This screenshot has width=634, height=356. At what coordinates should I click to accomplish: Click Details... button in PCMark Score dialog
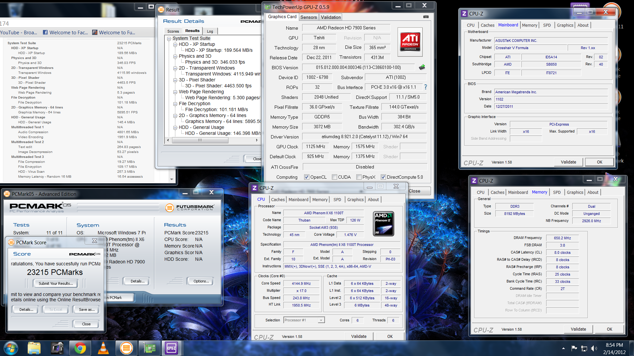tap(26, 310)
